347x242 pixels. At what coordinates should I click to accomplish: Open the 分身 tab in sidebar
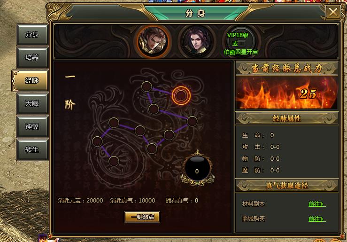tap(32, 35)
